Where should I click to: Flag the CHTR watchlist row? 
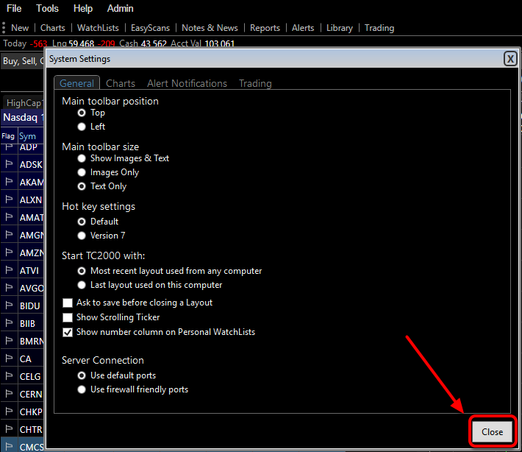[x=9, y=429]
